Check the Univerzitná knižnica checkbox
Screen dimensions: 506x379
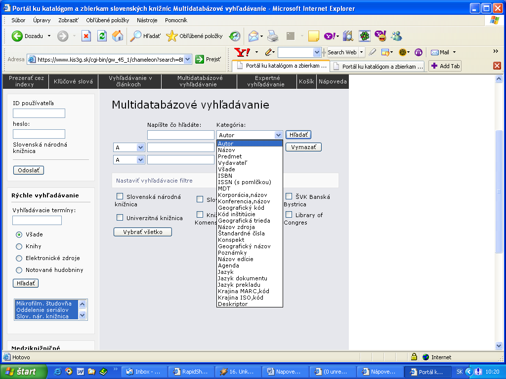click(120, 217)
